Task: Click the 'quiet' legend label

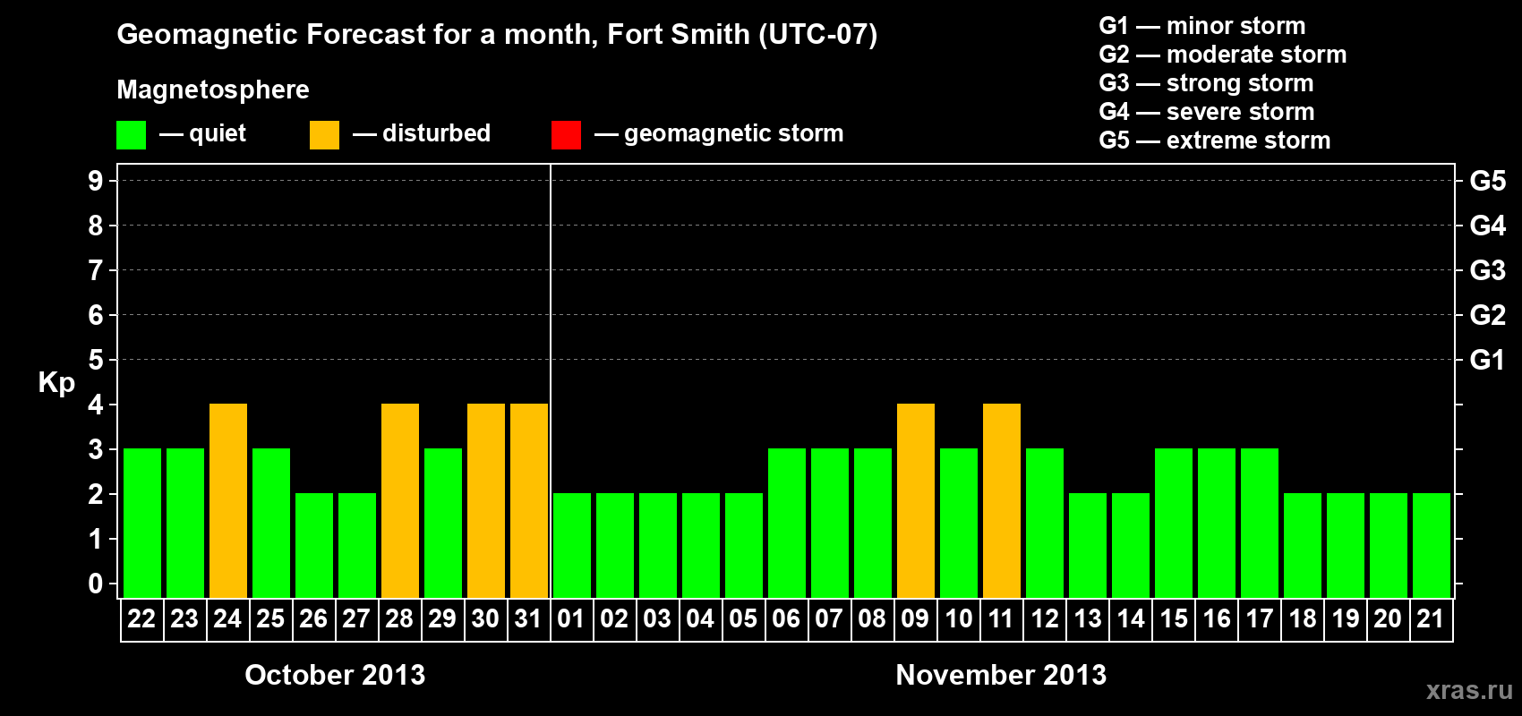Action: coord(218,134)
